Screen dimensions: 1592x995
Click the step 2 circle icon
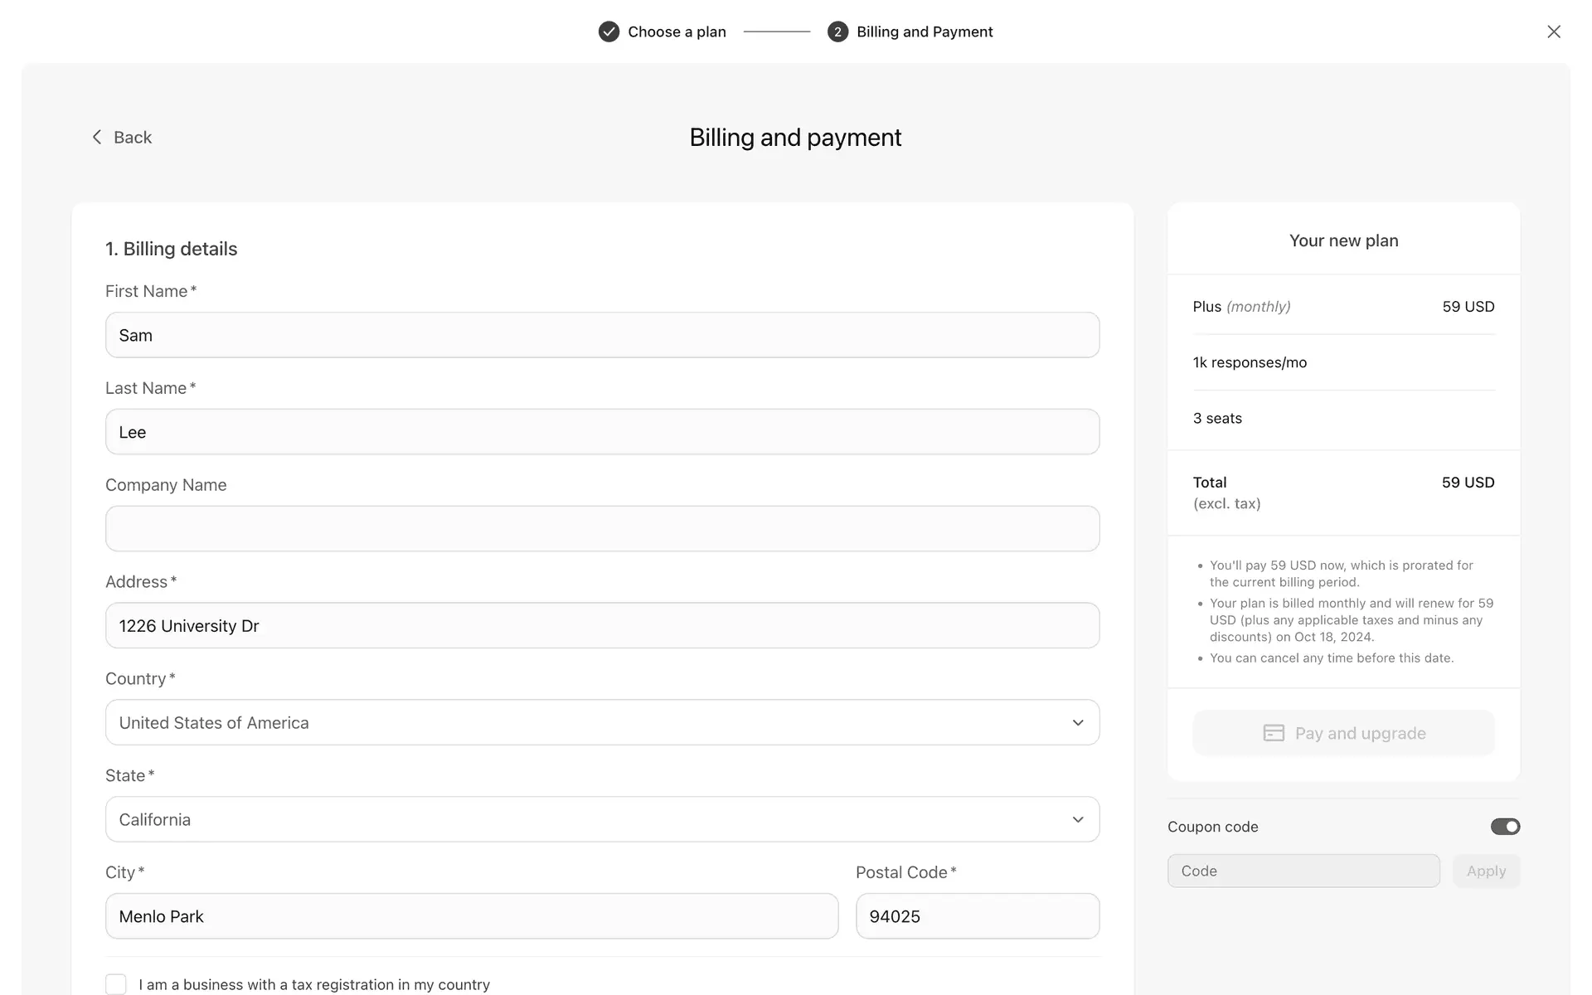pyautogui.click(x=837, y=32)
